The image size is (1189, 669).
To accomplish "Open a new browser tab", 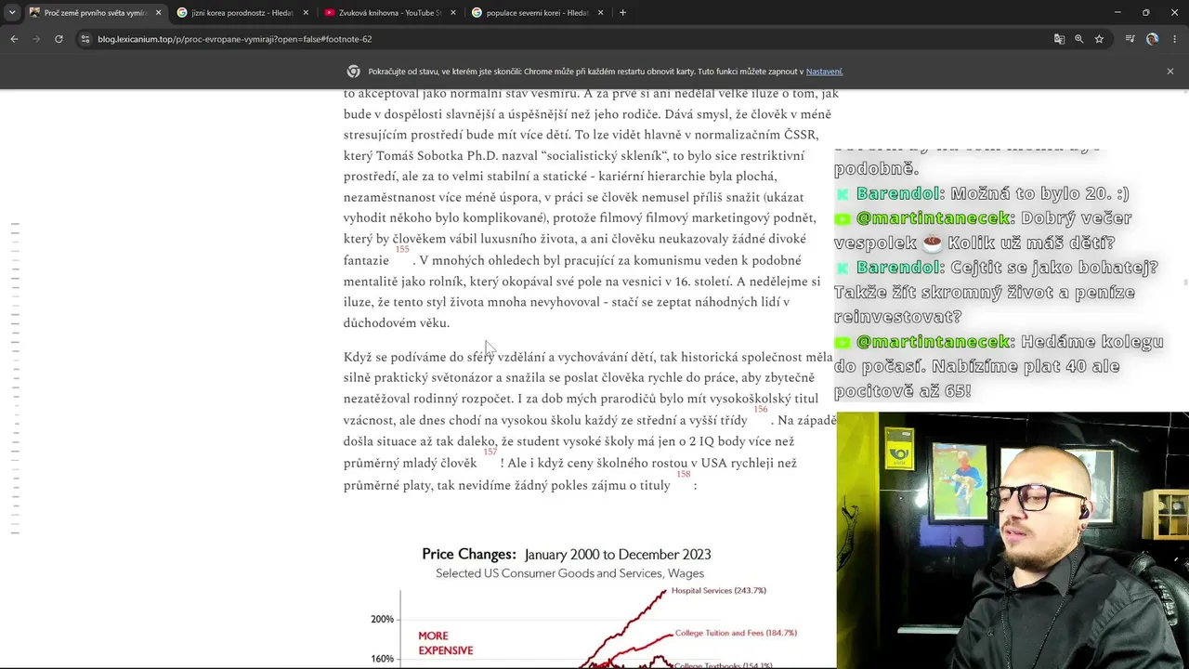I will click(622, 13).
